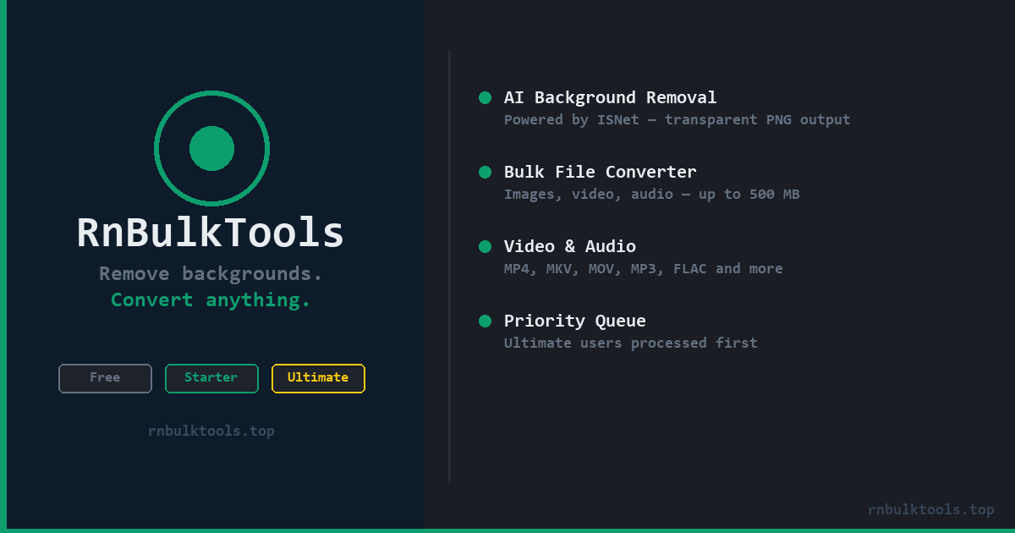Click the bullet marker next to Priority Queue
Viewport: 1015px width, 533px height.
pyautogui.click(x=485, y=321)
